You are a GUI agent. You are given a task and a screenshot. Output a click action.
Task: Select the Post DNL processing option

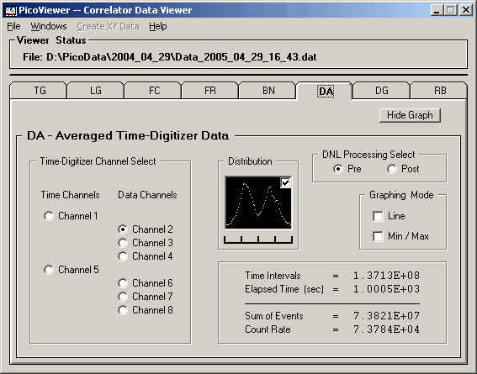(392, 169)
